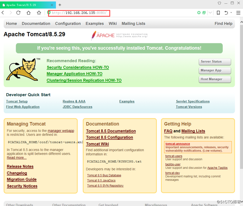The height and width of the screenshot is (206, 243).
Task: Open Configuration in the nav bar
Action: click(68, 24)
